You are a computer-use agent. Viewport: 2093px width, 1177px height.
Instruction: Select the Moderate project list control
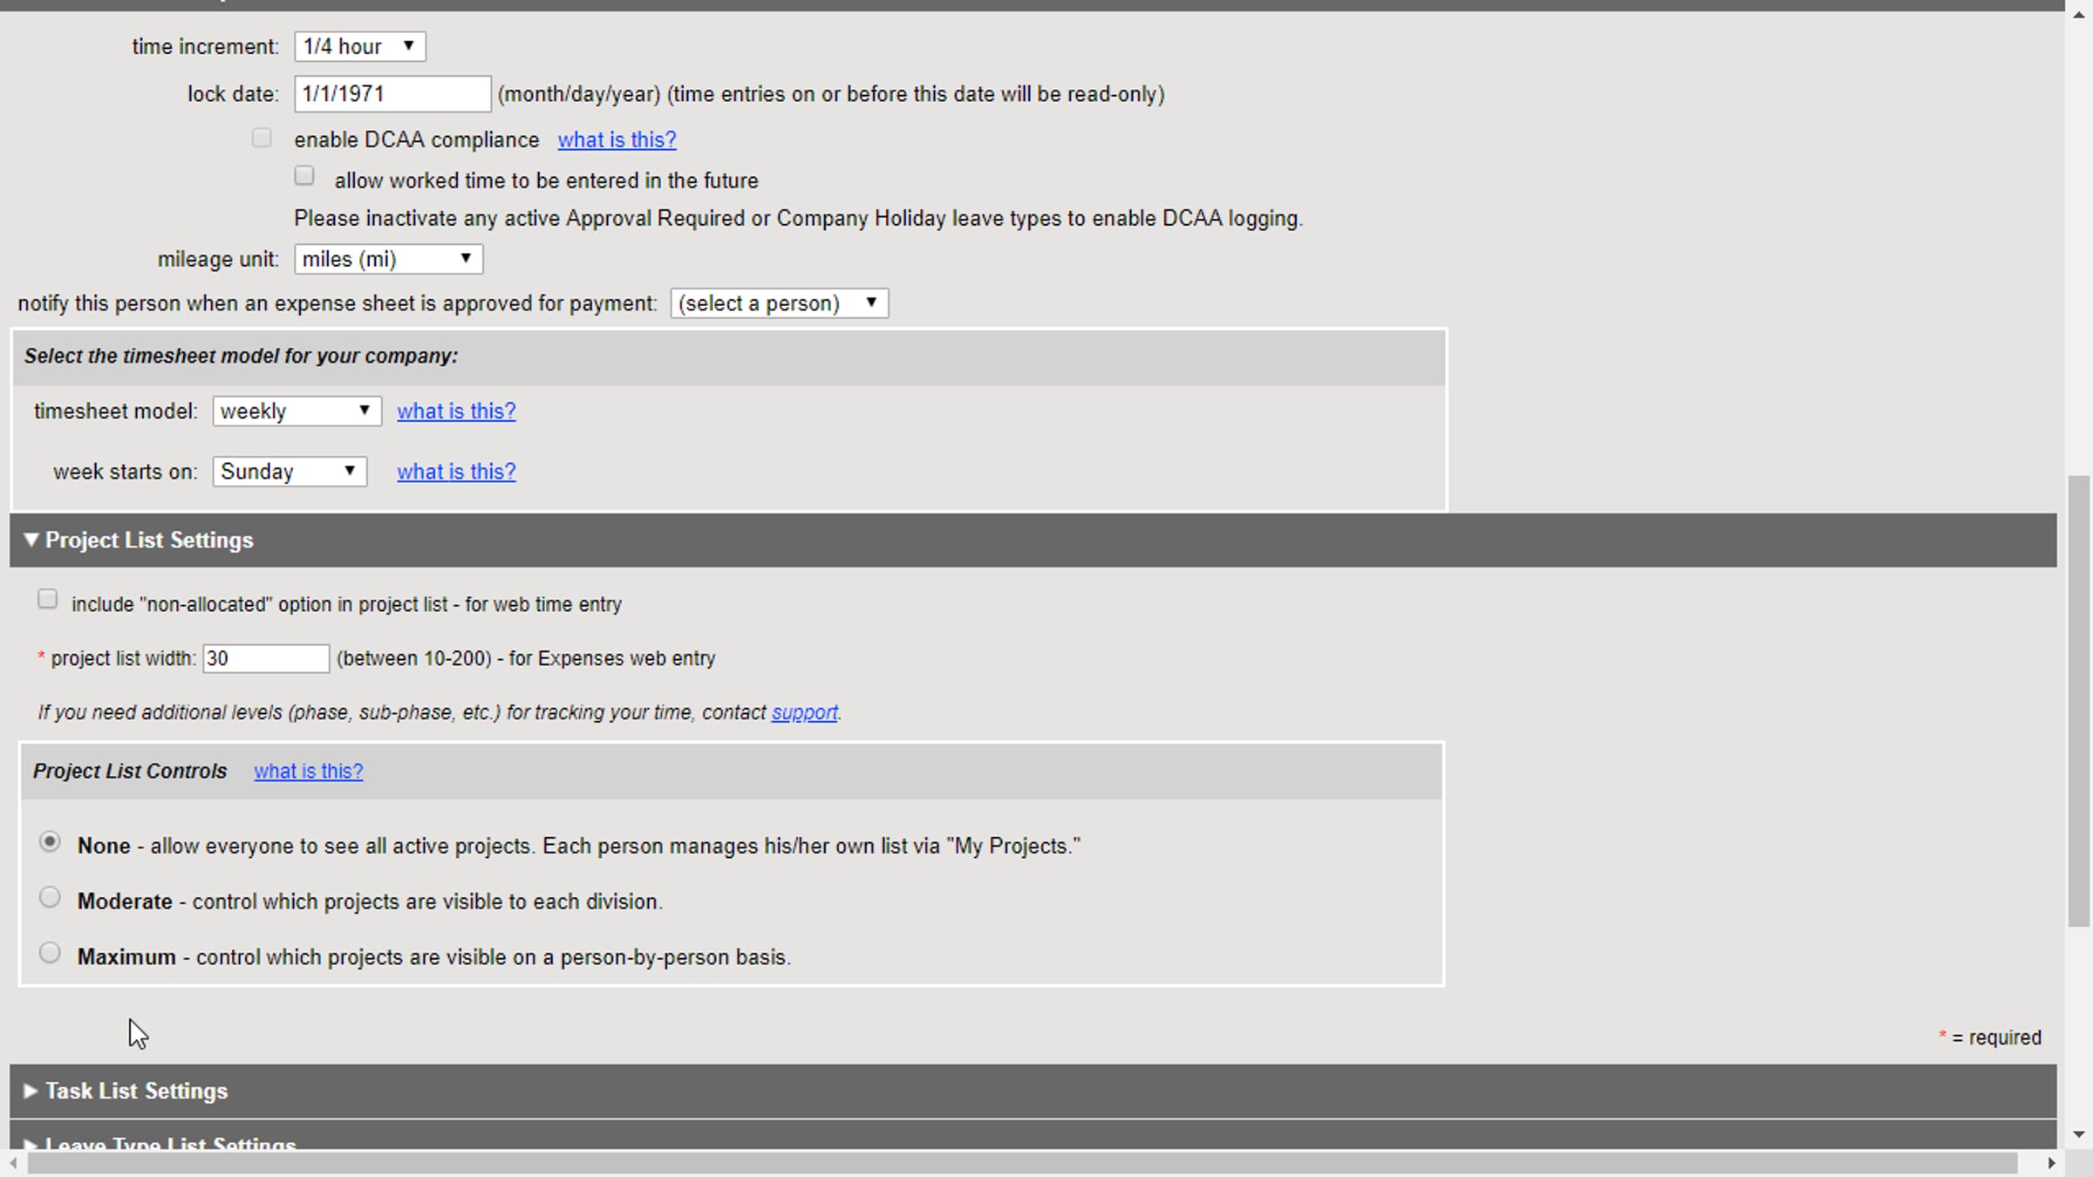click(x=50, y=897)
